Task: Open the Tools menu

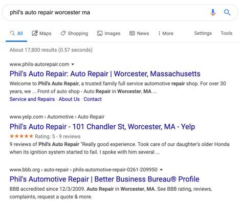Action: coord(227,33)
